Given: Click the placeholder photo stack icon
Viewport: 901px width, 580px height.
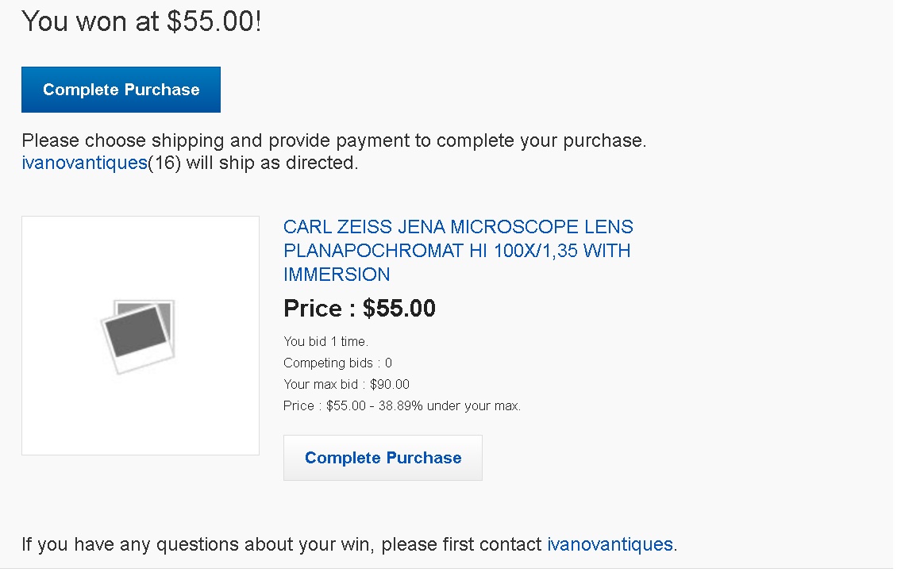Looking at the screenshot, I should [138, 336].
